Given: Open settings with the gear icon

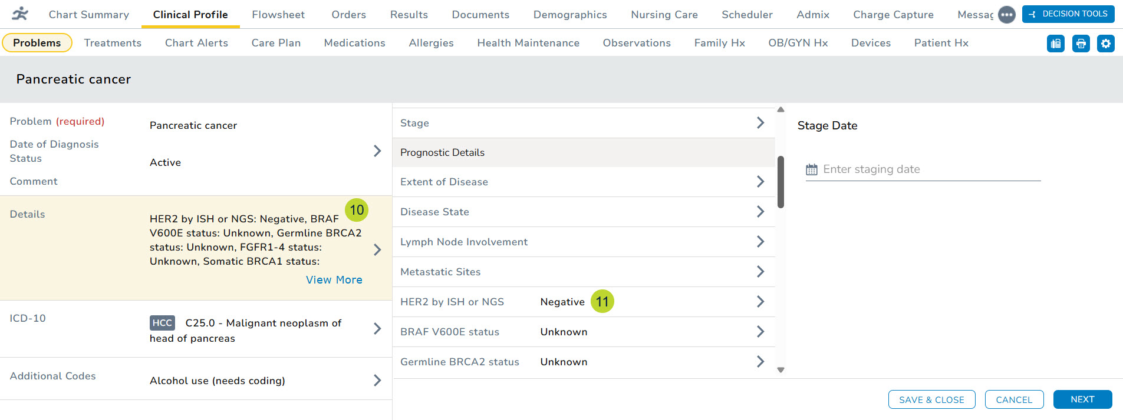Looking at the screenshot, I should 1105,44.
